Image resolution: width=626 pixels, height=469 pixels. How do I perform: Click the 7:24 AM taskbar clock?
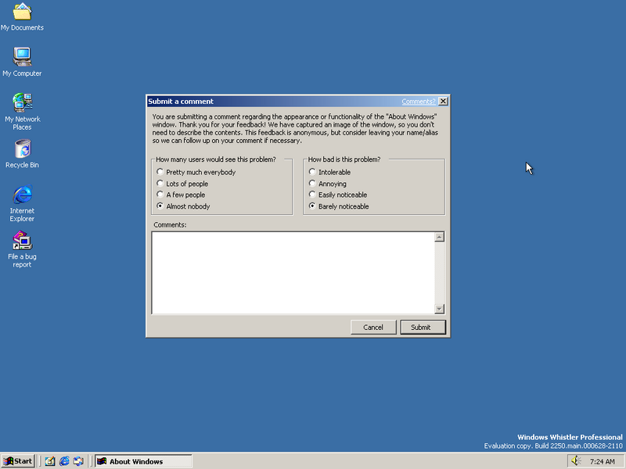click(x=602, y=461)
